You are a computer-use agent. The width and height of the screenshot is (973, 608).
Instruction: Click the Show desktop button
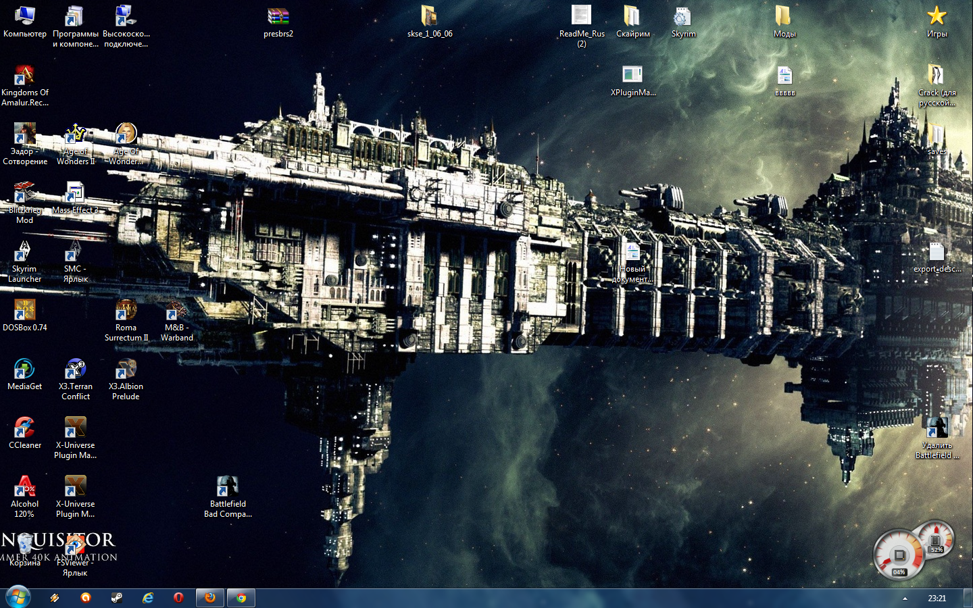(x=968, y=599)
